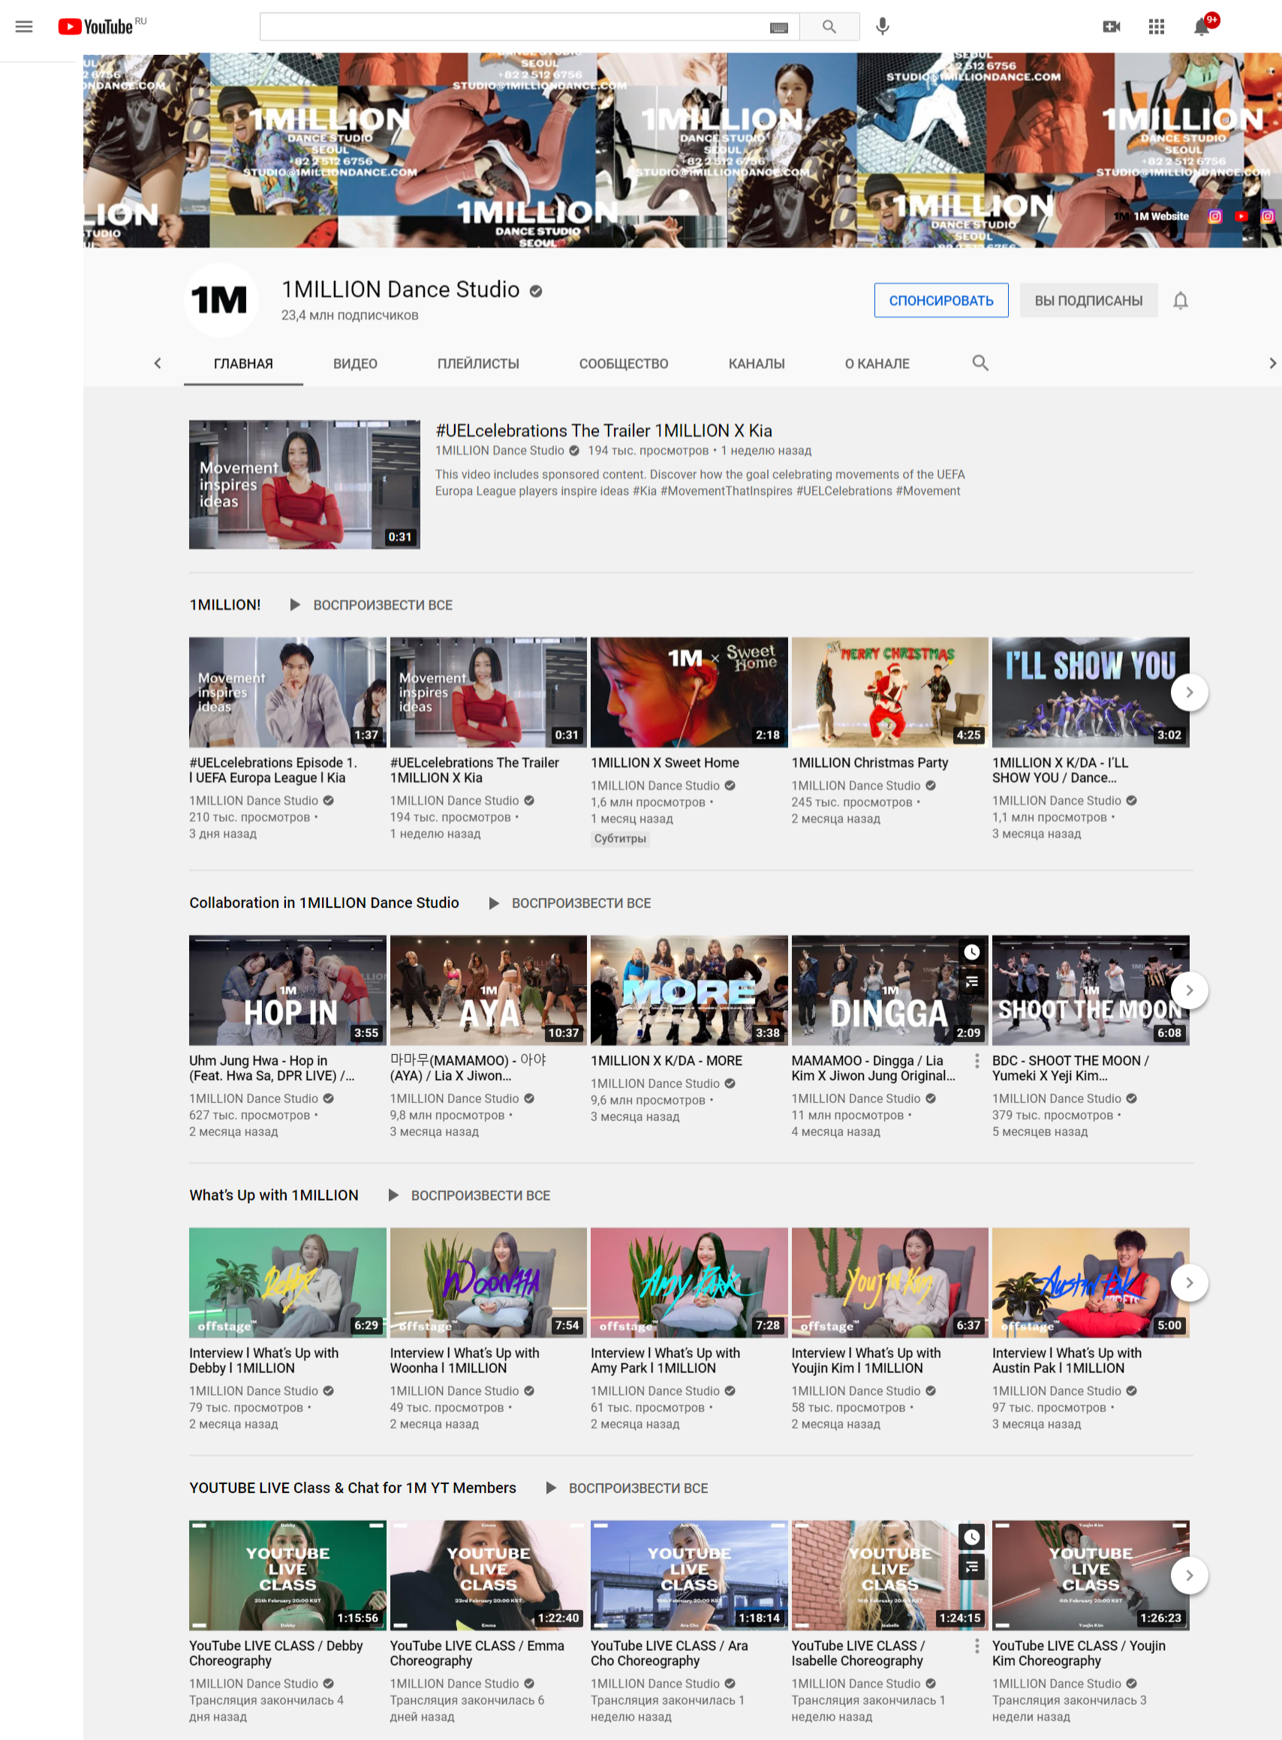
Task: Click Watch Later clock on Isabelle live class
Action: (x=971, y=1537)
